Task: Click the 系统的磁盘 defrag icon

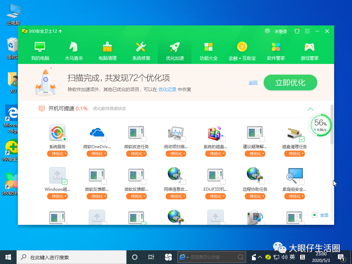Action: click(x=215, y=133)
